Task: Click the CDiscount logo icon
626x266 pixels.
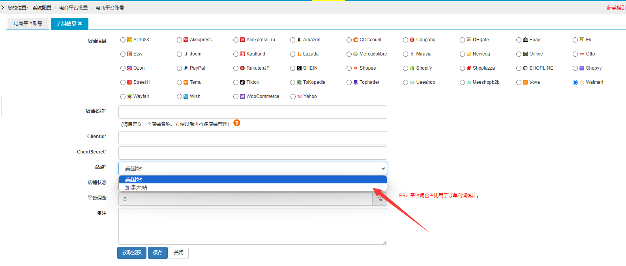Action: [x=356, y=40]
